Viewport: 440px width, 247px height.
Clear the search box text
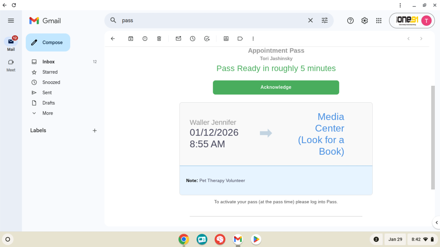[310, 21]
